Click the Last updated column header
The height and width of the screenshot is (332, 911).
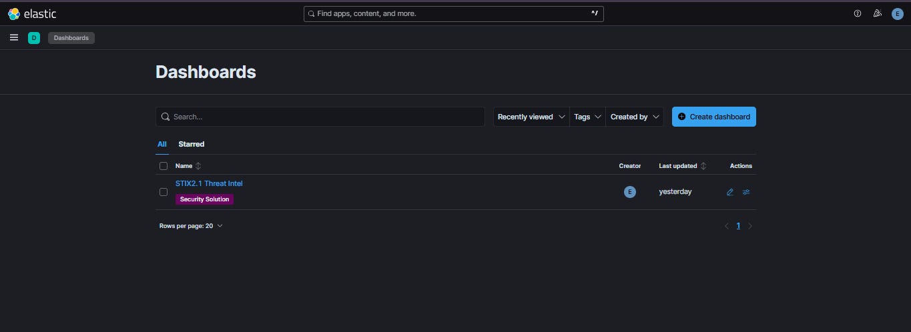coord(677,166)
